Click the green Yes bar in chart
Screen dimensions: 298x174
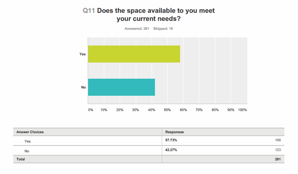[x=134, y=54]
